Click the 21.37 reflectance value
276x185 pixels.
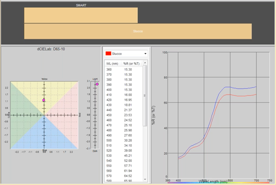tap(128, 110)
